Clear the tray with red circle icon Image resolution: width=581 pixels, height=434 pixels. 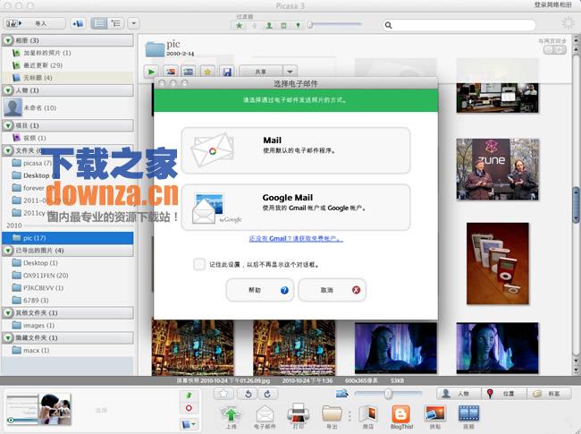coord(189,408)
